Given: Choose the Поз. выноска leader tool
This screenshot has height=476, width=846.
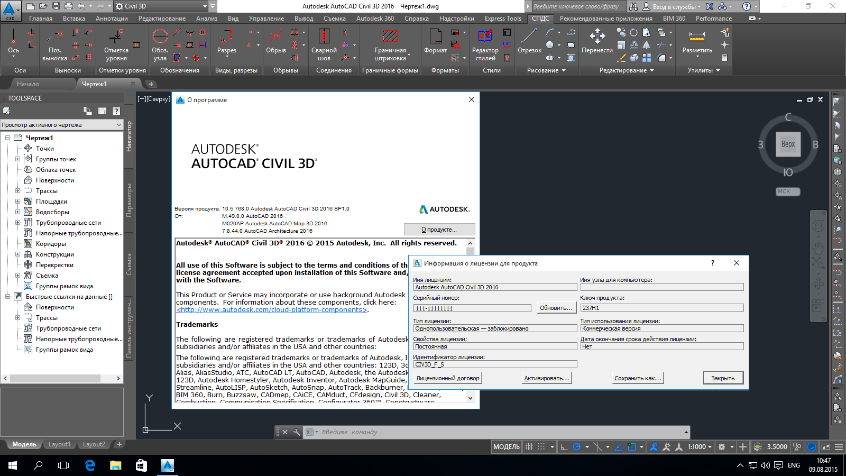Looking at the screenshot, I should click(54, 45).
